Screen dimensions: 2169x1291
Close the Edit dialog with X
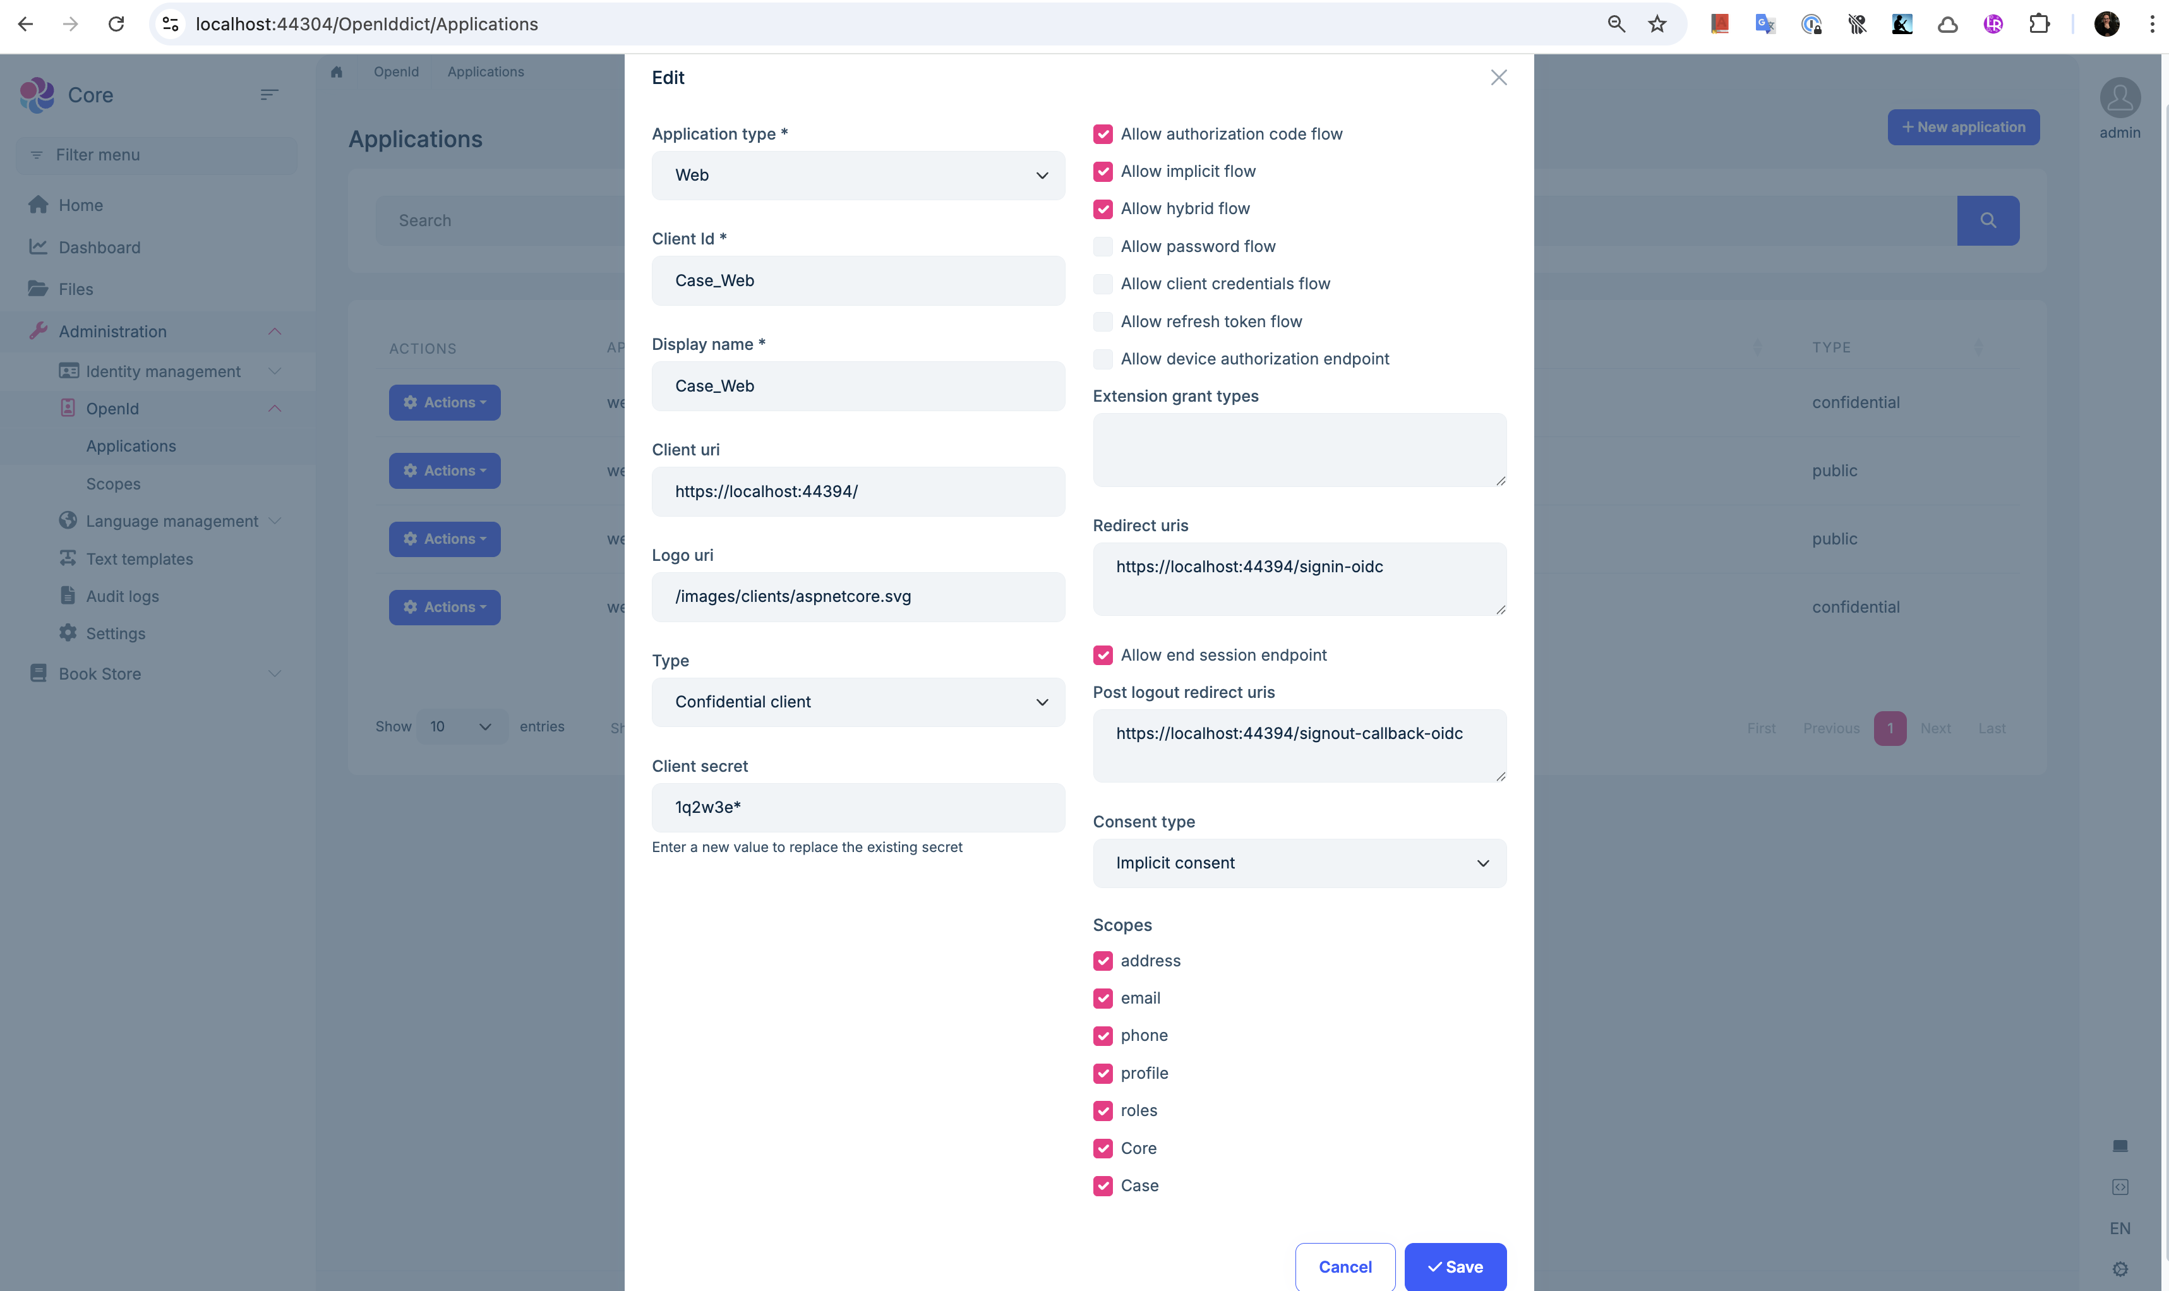point(1498,78)
